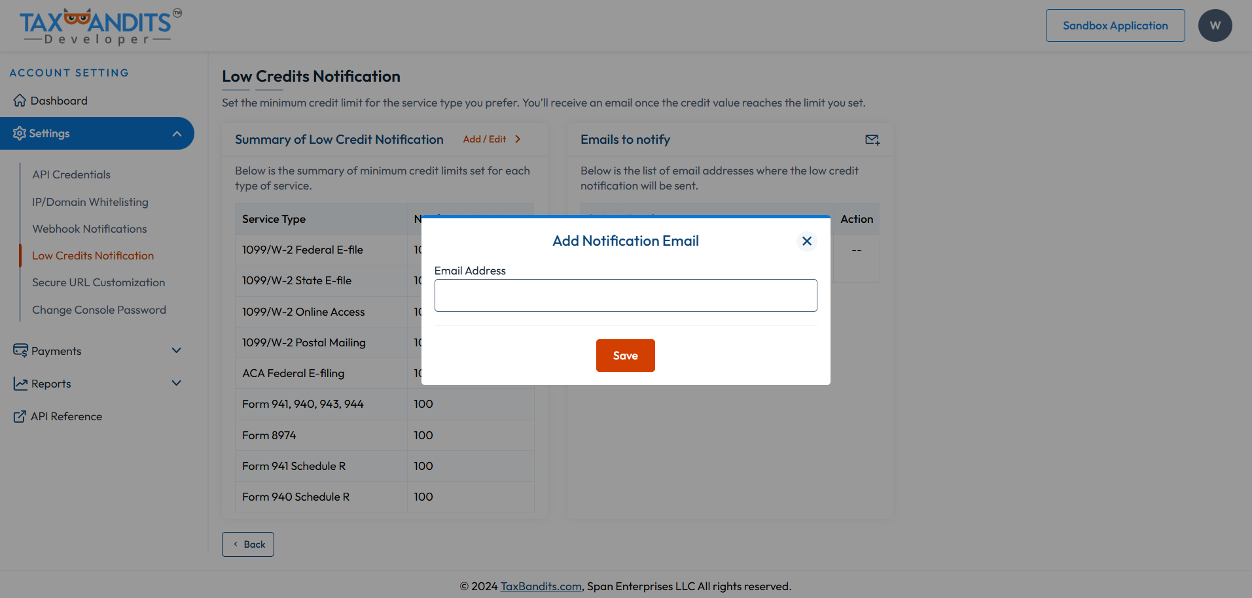Screen dimensions: 1252x598
Task: Save the notification email
Action: pos(625,356)
